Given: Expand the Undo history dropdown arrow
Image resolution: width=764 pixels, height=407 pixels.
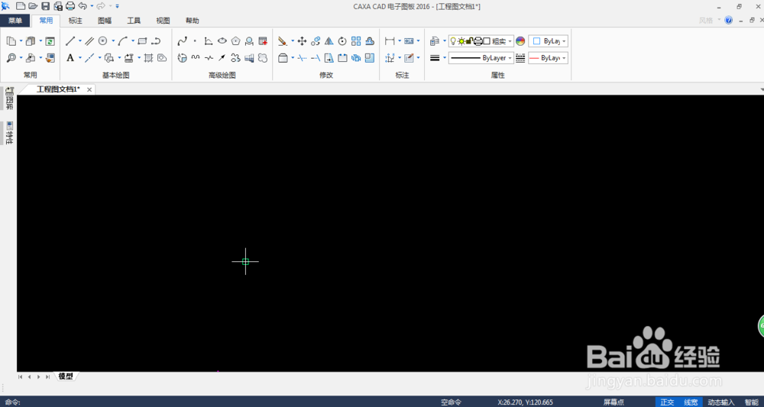Looking at the screenshot, I should pos(92,6).
